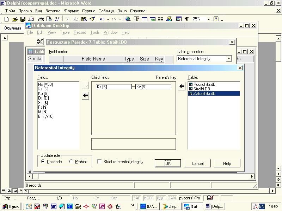This screenshot has height=211, width=282.
Task: Click the Пуск start button
Action: (x=10, y=206)
